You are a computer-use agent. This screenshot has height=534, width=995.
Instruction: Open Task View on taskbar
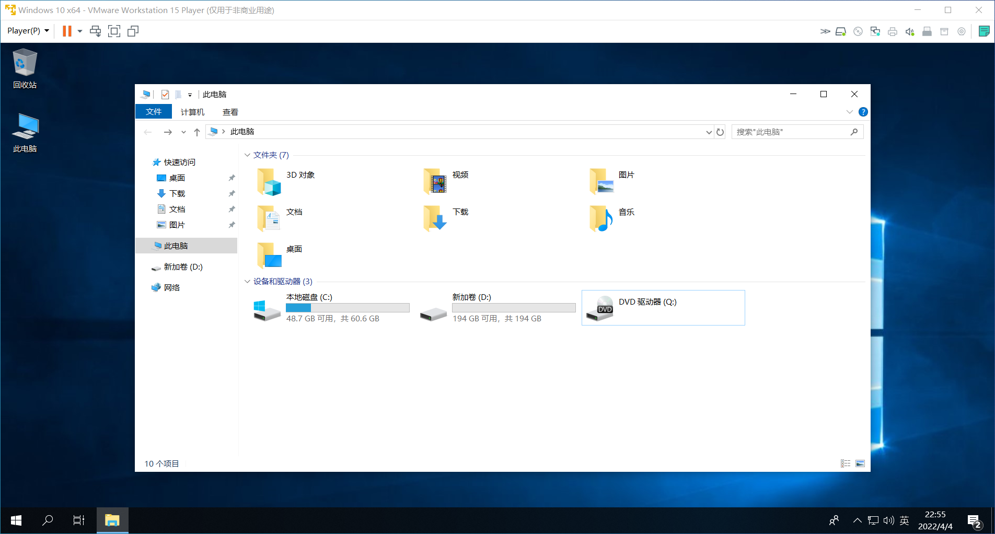click(79, 520)
